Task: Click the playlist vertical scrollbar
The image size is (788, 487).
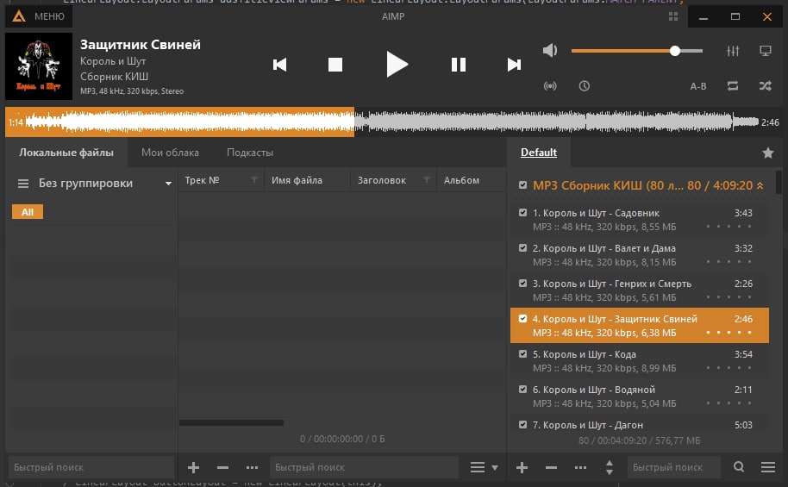Action: (x=779, y=183)
